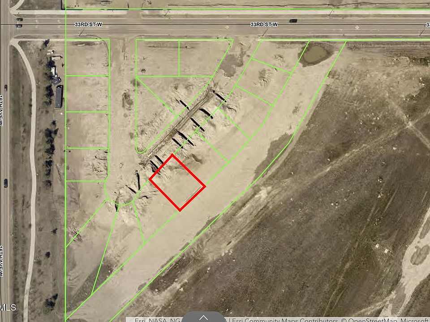Click the lower 16TH AVE W street label

coord(2,261)
